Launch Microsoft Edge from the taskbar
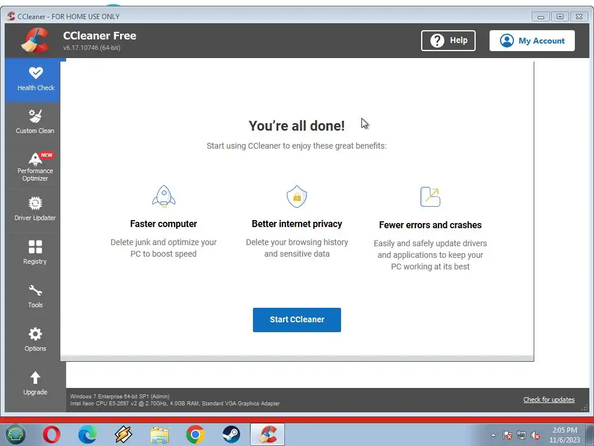This screenshot has height=446, width=594. pyautogui.click(x=88, y=434)
